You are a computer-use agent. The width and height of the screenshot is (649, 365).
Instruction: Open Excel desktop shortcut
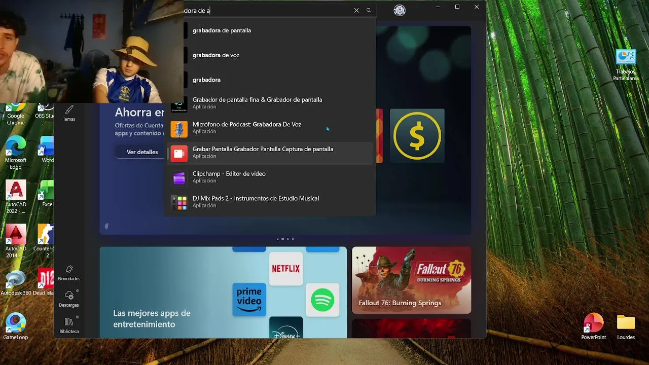tap(47, 194)
